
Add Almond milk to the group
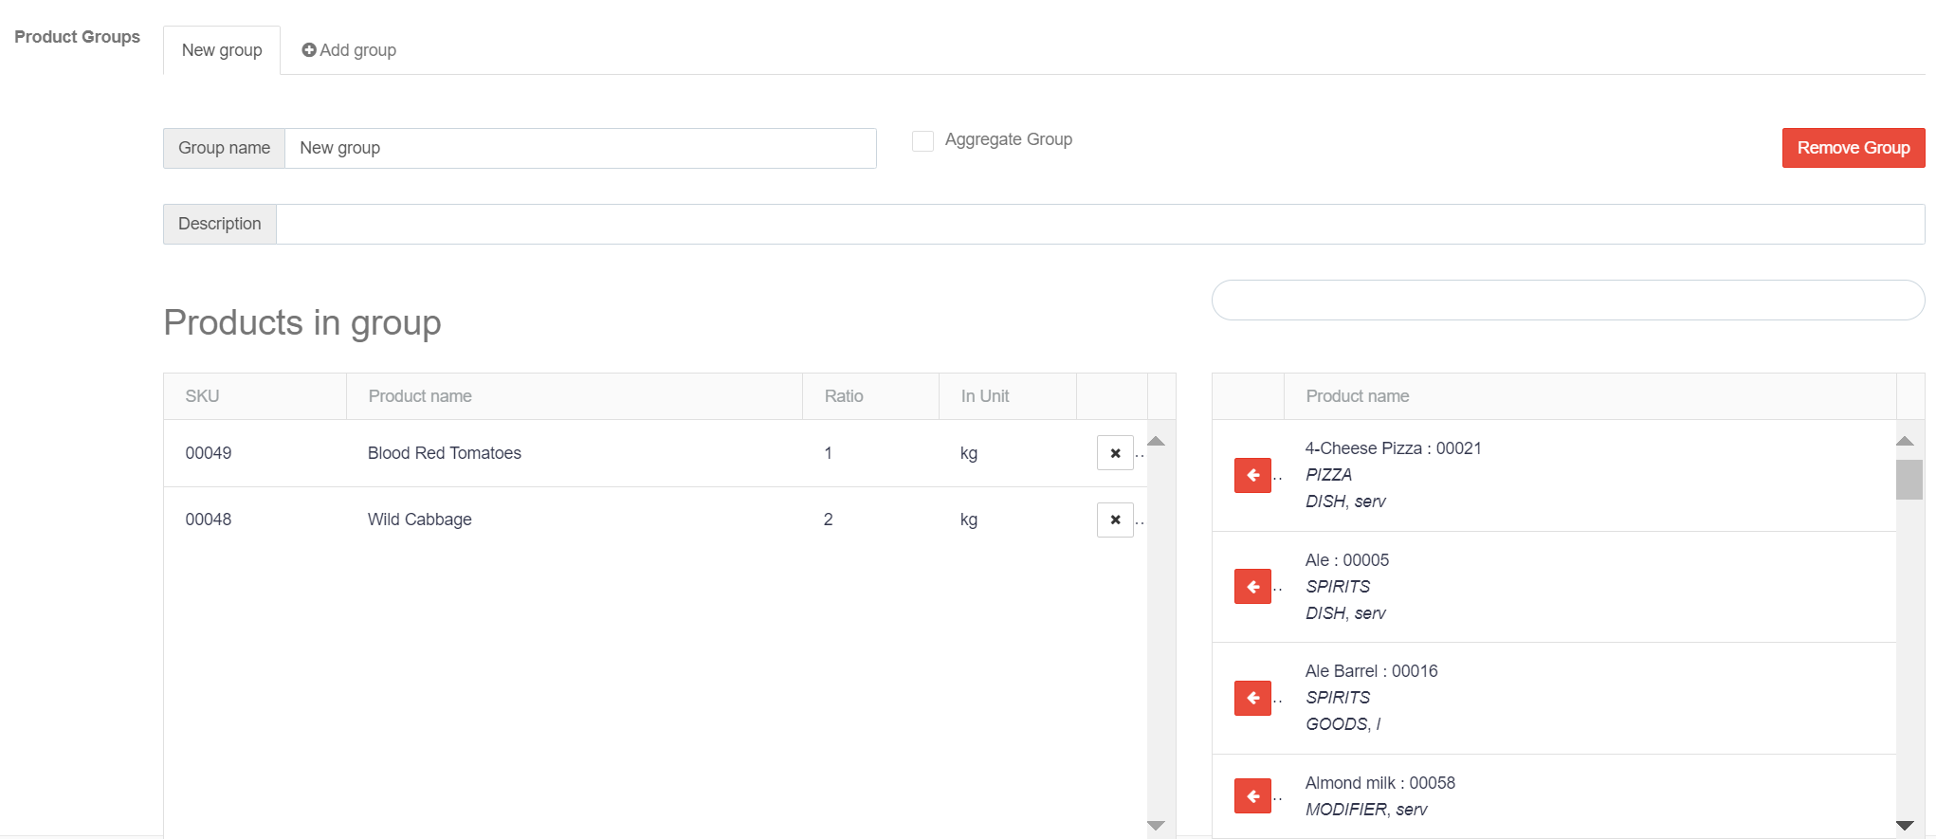coord(1252,796)
